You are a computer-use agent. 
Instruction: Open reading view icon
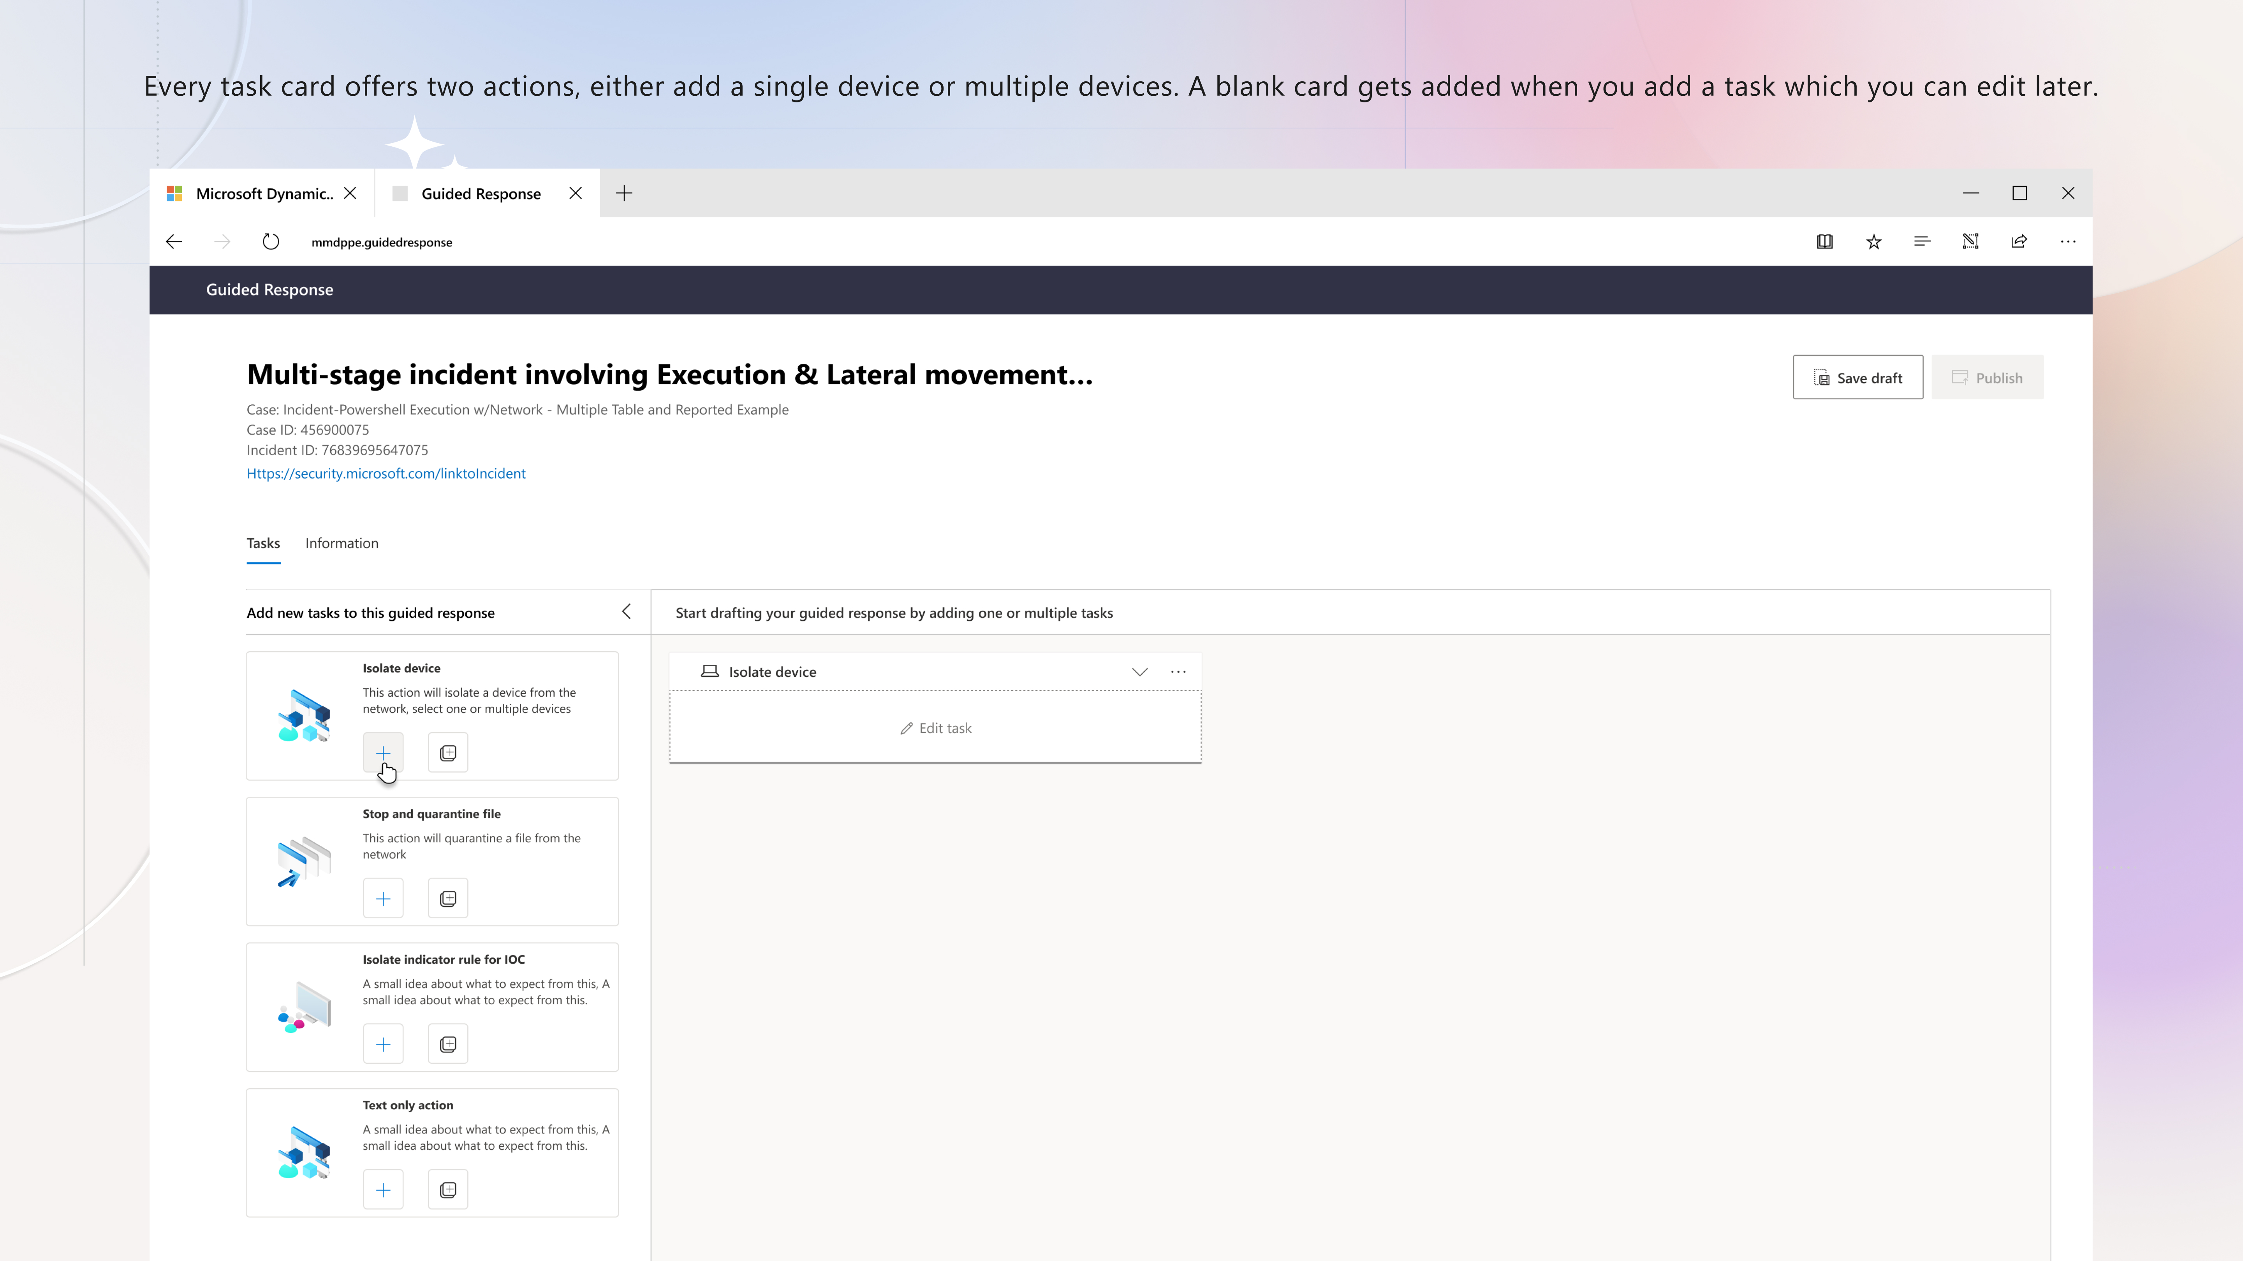tap(1825, 242)
